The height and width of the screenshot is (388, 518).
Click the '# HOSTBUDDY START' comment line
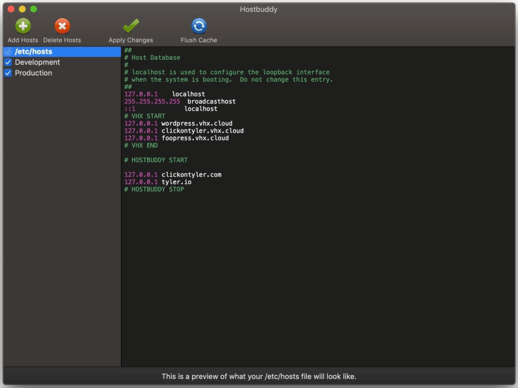(156, 160)
